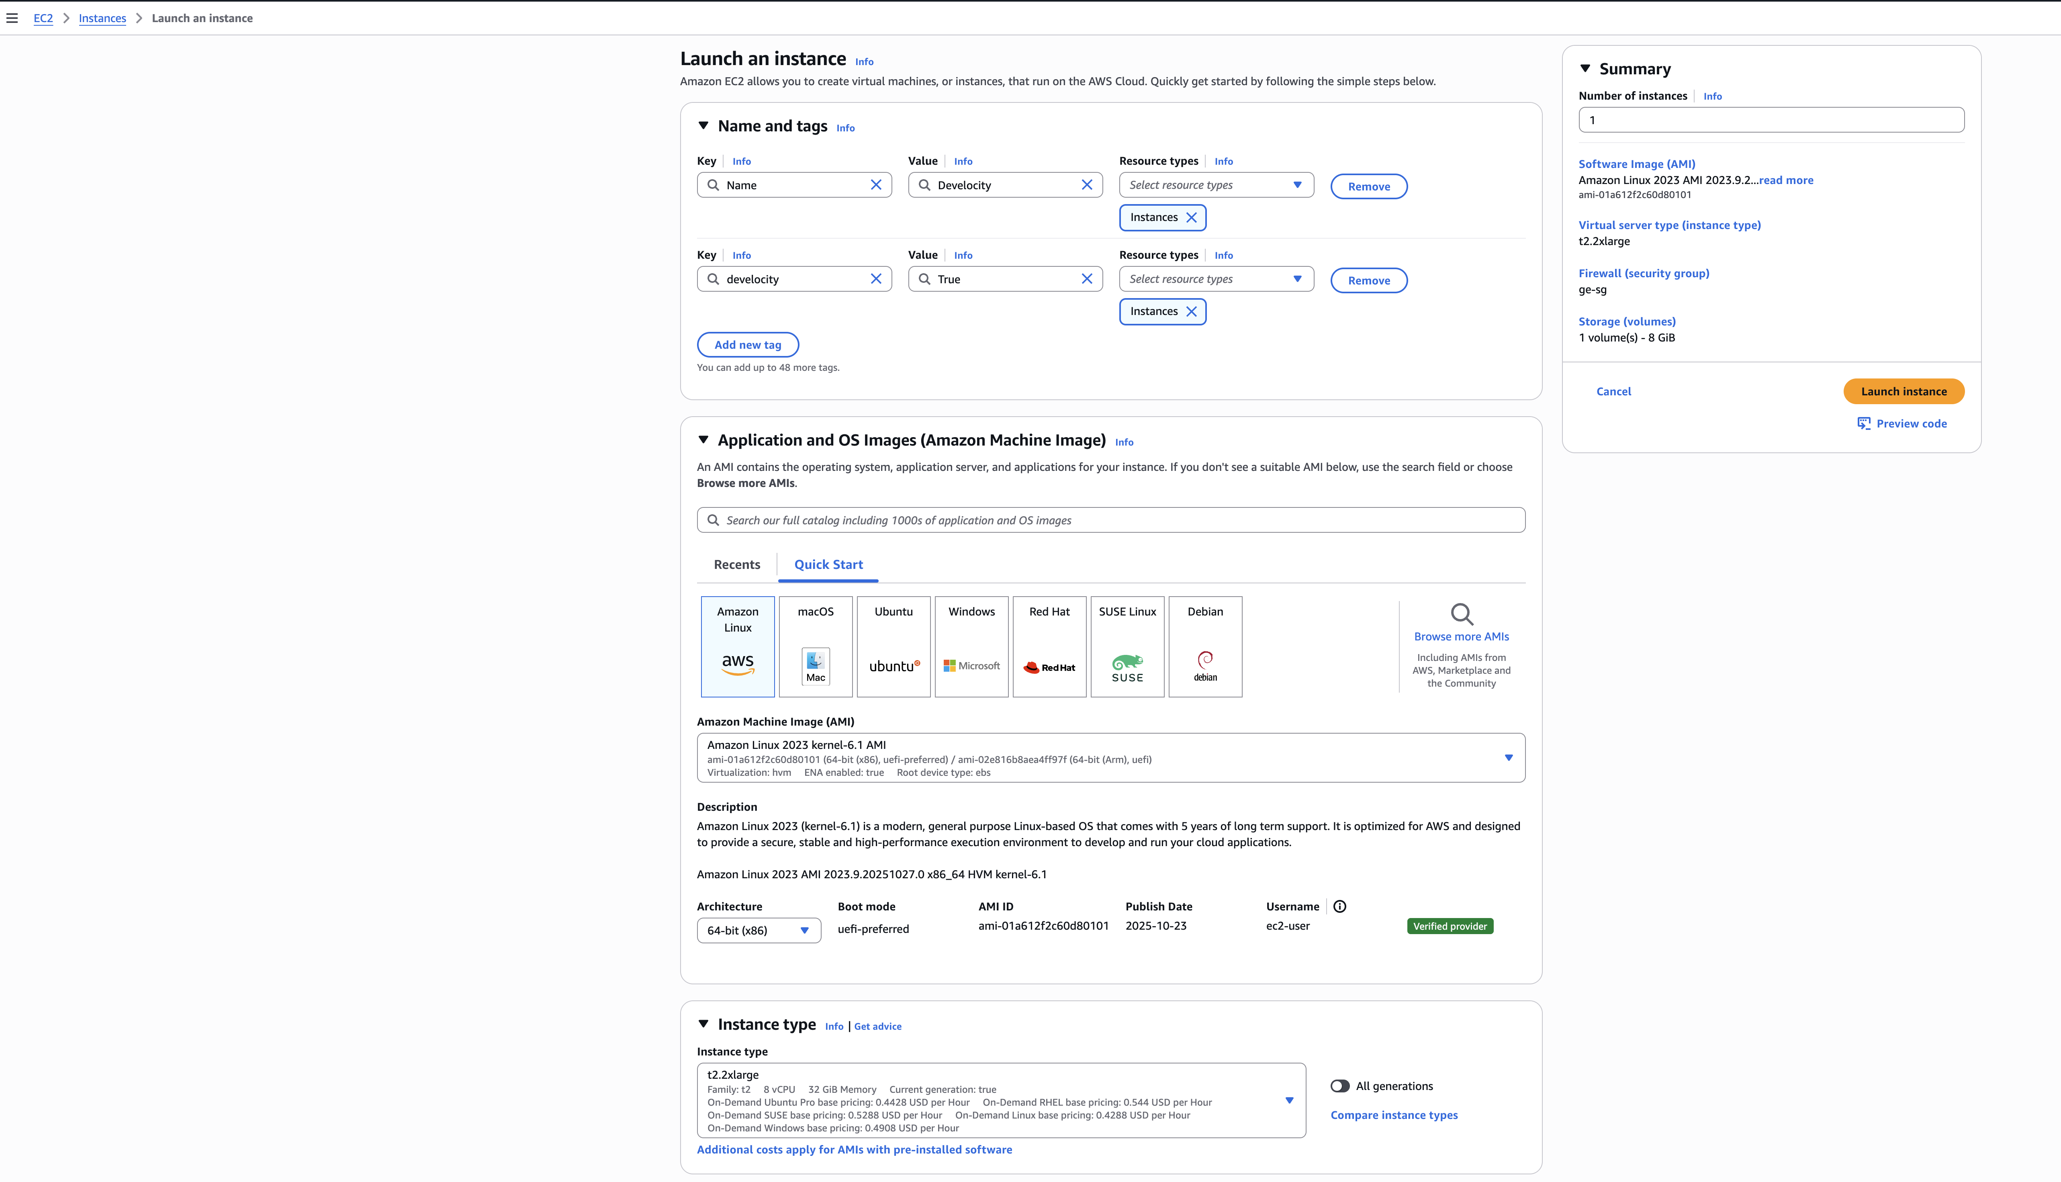Collapse the Summary panel
The height and width of the screenshot is (1182, 2061).
pos(1585,69)
